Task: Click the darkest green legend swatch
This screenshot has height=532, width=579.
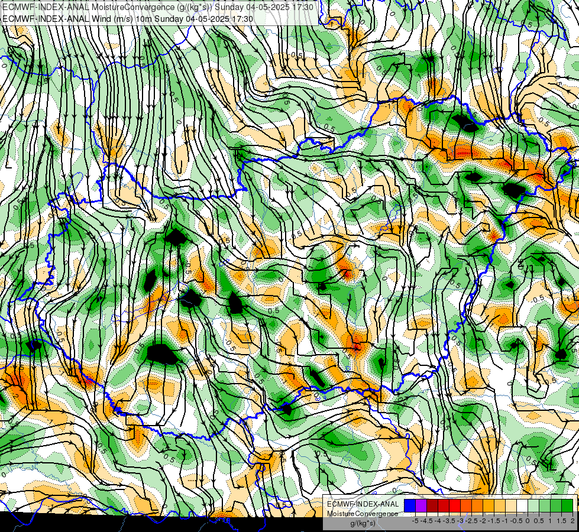Action: [x=567, y=506]
